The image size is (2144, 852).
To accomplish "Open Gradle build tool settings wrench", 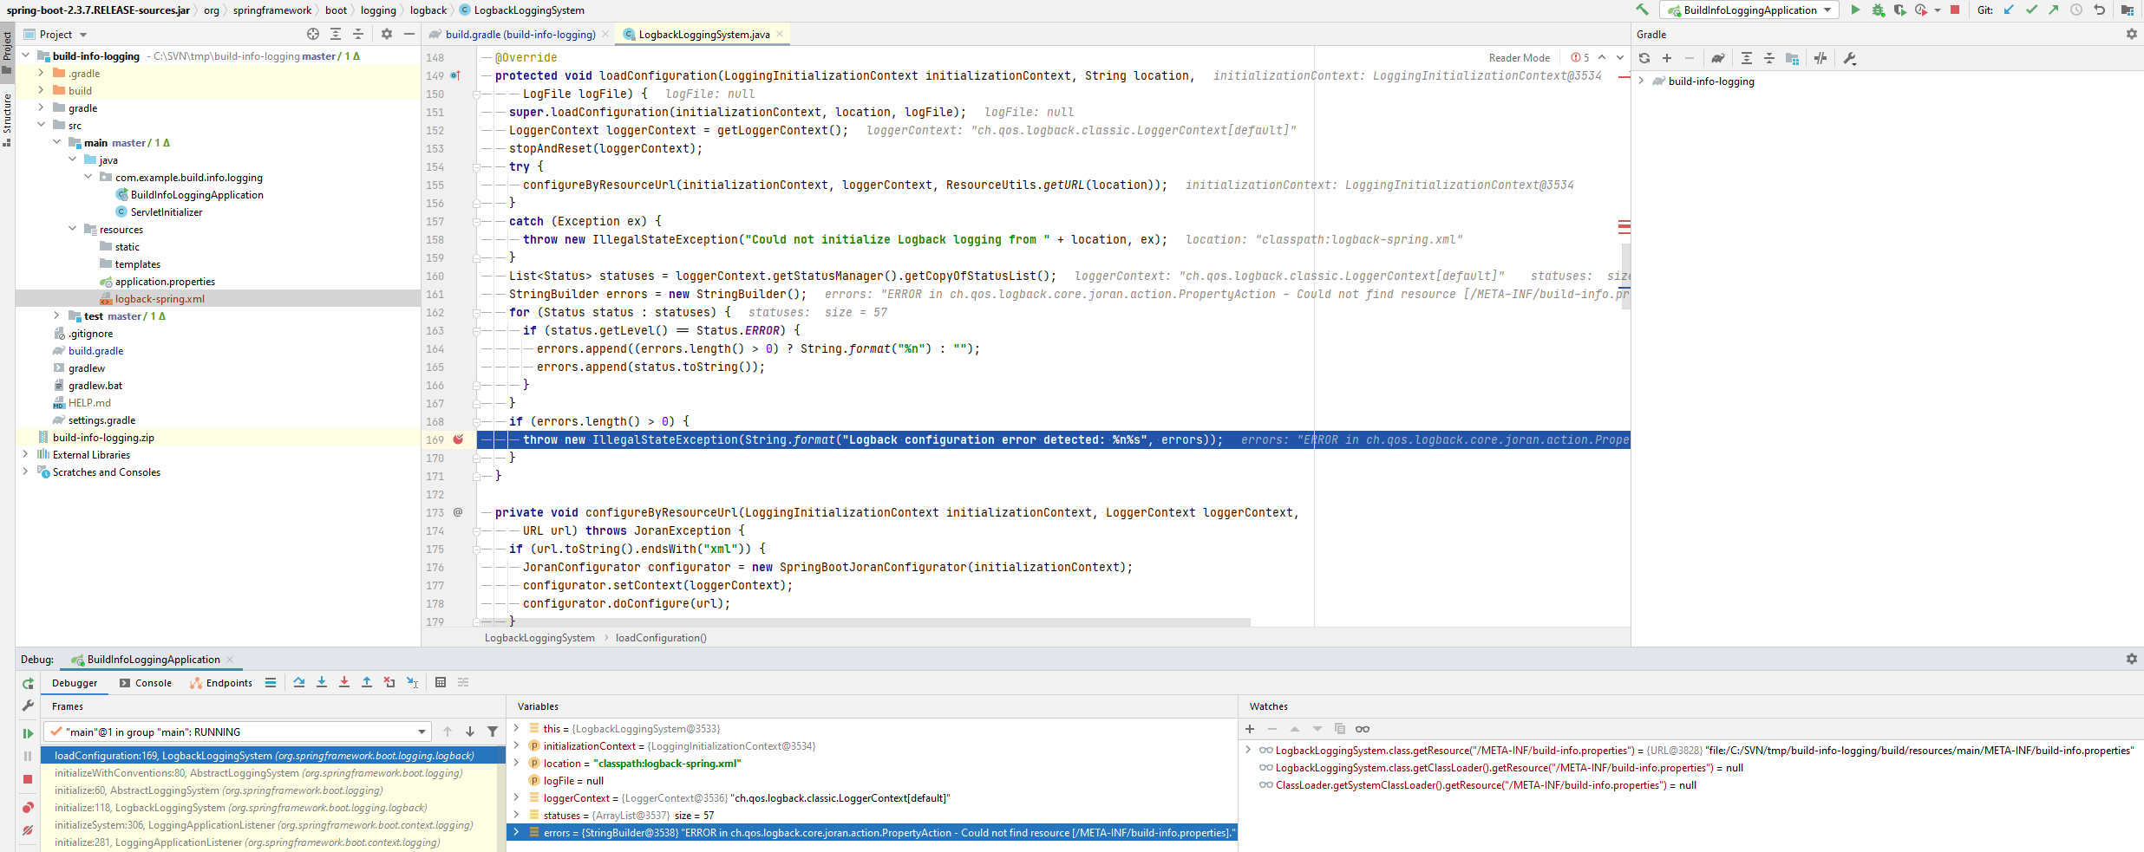I will coord(1850,58).
